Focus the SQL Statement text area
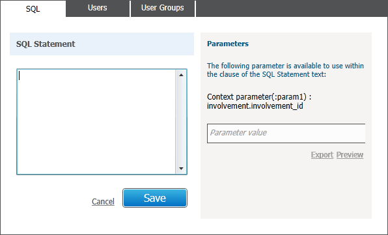Screen dimensions: 388x235 click(96, 122)
